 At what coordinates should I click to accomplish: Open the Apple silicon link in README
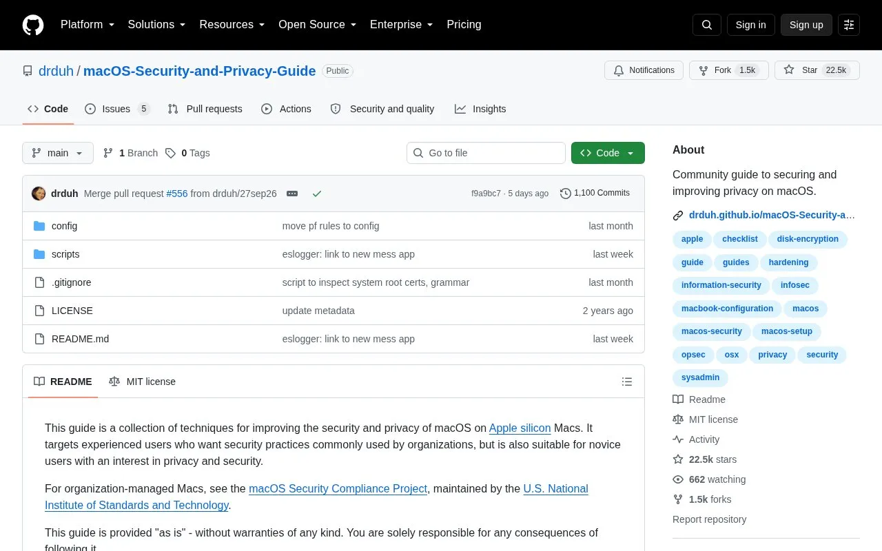[x=520, y=428]
